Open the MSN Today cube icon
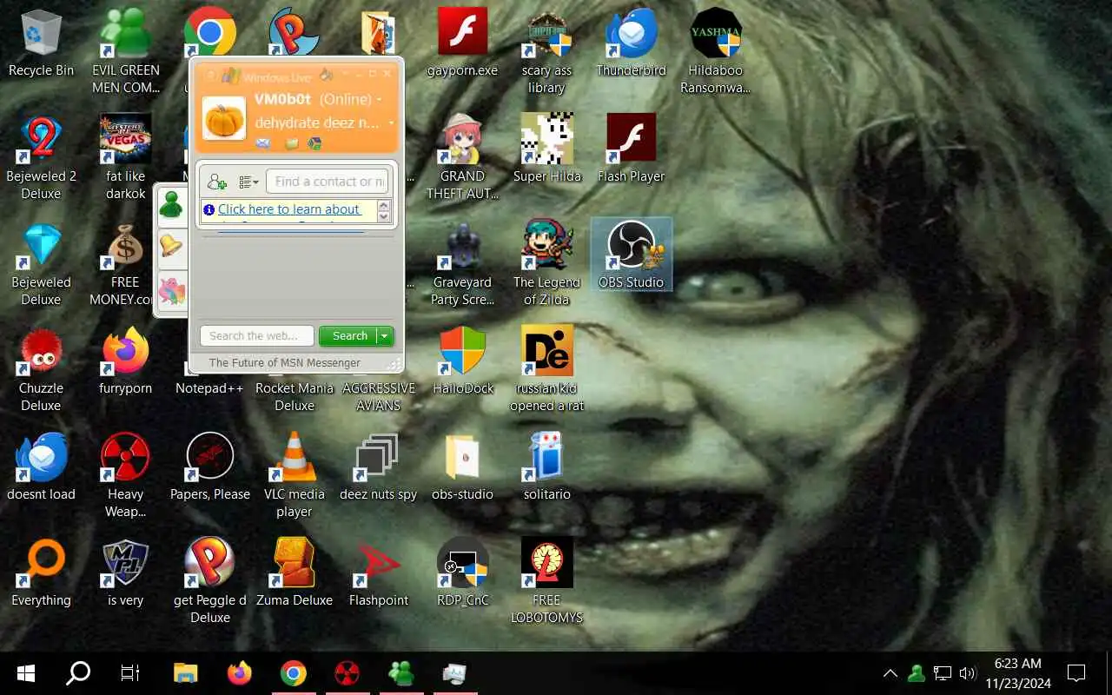The width and height of the screenshot is (1112, 695). coord(314,143)
